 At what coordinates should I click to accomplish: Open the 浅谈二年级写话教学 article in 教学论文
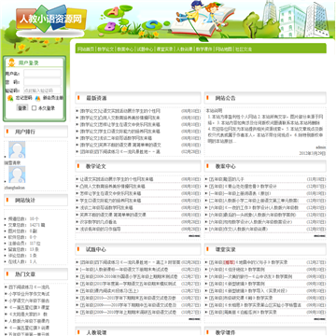(106, 207)
